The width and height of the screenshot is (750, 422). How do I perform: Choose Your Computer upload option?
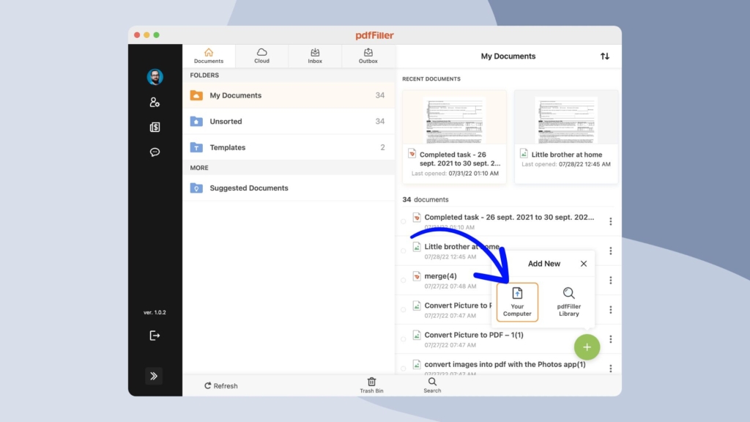tap(517, 302)
